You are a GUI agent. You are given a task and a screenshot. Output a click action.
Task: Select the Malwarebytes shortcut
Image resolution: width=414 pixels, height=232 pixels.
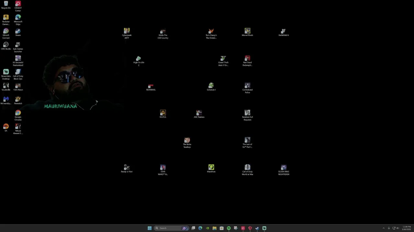pos(6,101)
